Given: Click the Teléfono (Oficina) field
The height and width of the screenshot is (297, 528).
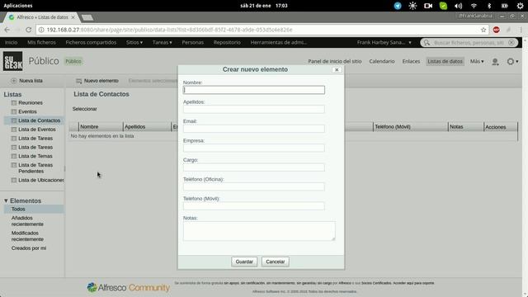Looking at the screenshot, I should click(x=254, y=186).
